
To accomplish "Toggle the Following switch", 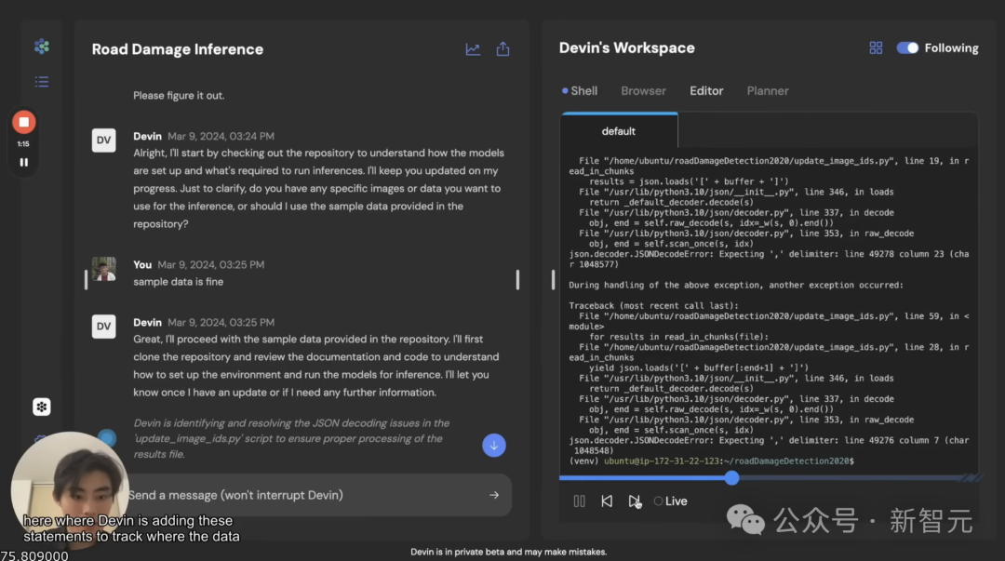I will click(907, 48).
